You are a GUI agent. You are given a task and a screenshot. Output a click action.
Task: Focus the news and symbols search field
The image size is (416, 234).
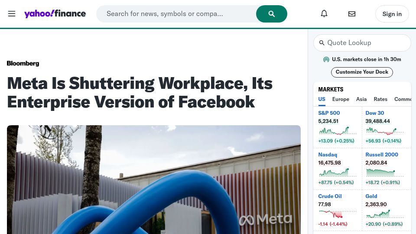coord(176,14)
